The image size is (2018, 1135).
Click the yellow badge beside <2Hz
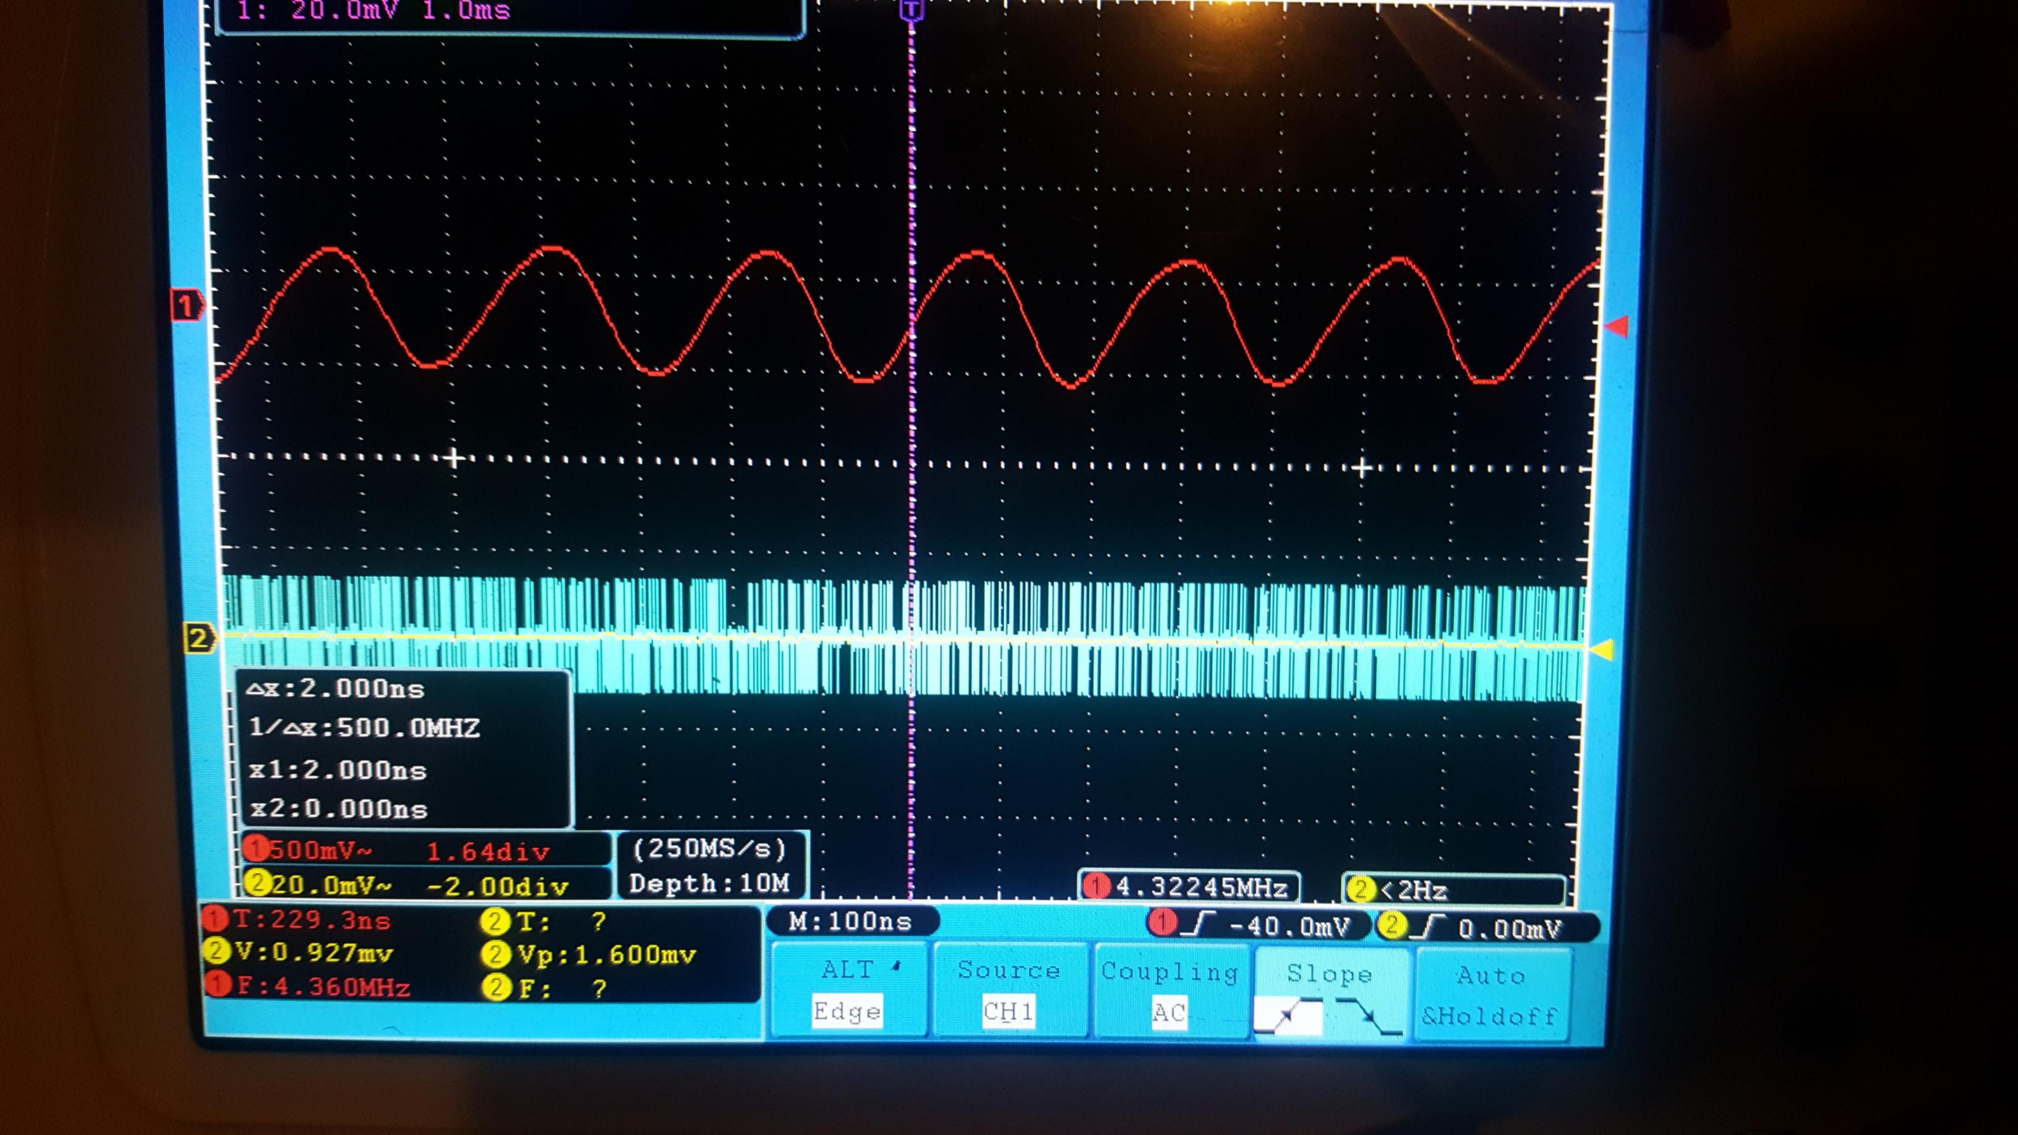[1361, 889]
